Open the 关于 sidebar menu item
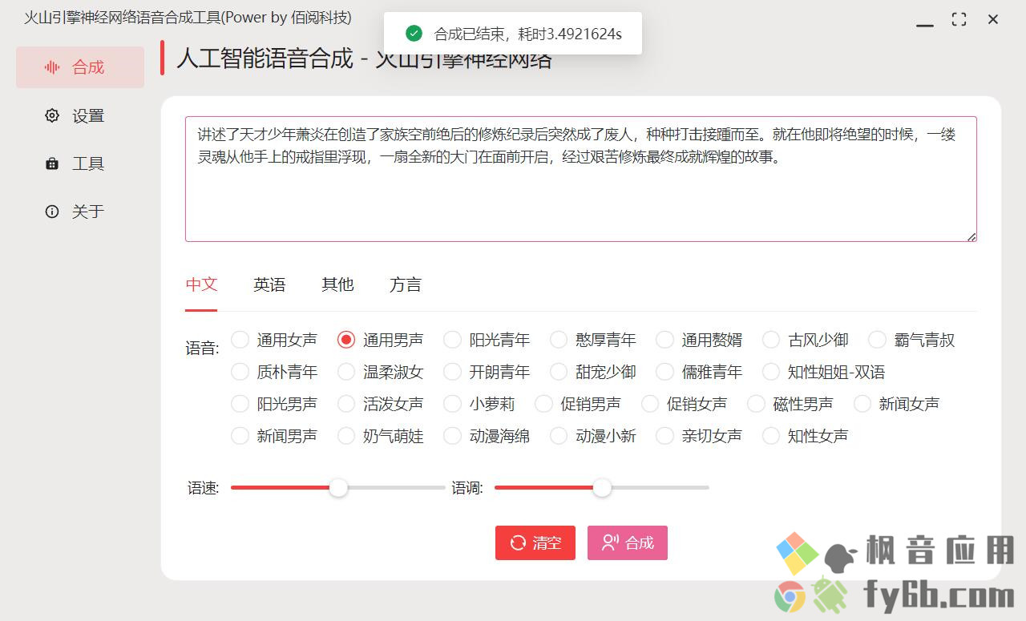Image resolution: width=1026 pixels, height=621 pixels. (x=80, y=212)
